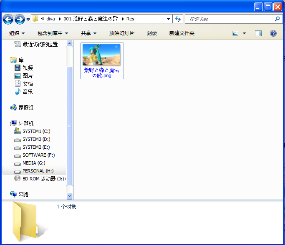The image size is (285, 245).
Task: Create folder with 新建文件夹
Action: click(182, 33)
